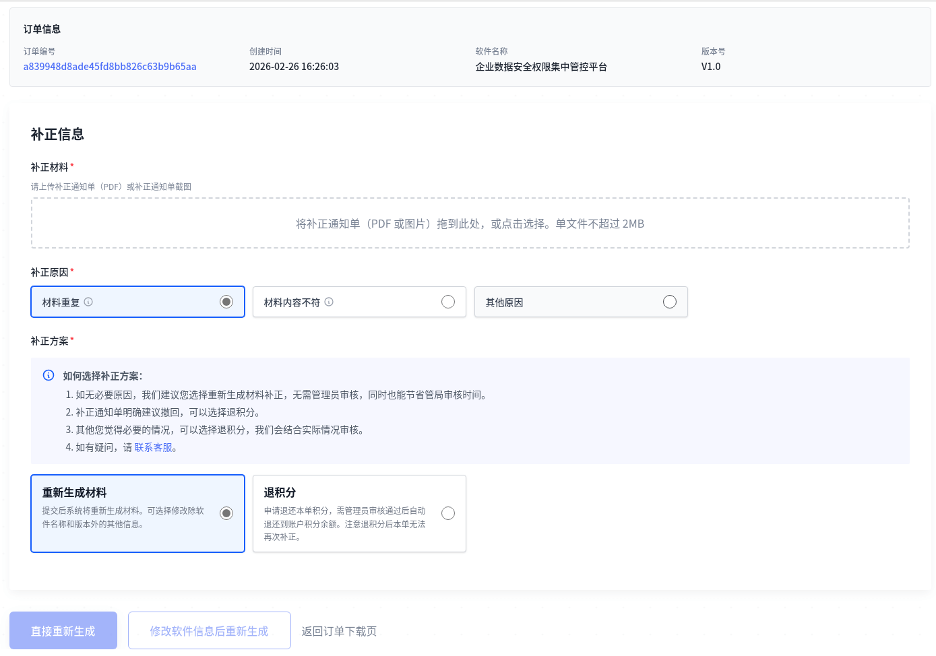Open customer service via the 联系客服 link
Image resolution: width=936 pixels, height=656 pixels.
tap(154, 447)
